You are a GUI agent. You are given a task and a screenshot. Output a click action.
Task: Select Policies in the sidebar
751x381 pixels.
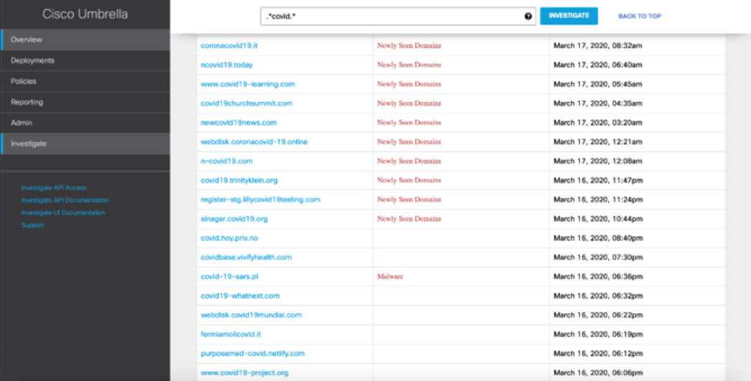click(x=24, y=82)
